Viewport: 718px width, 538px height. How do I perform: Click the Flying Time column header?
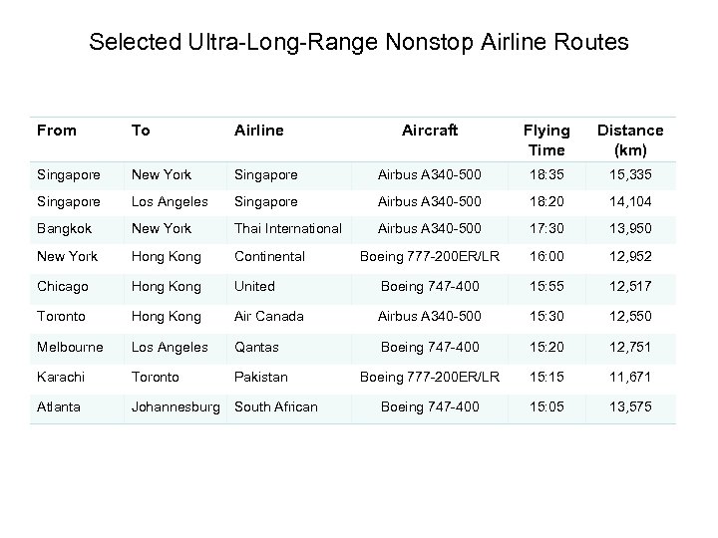pos(546,139)
